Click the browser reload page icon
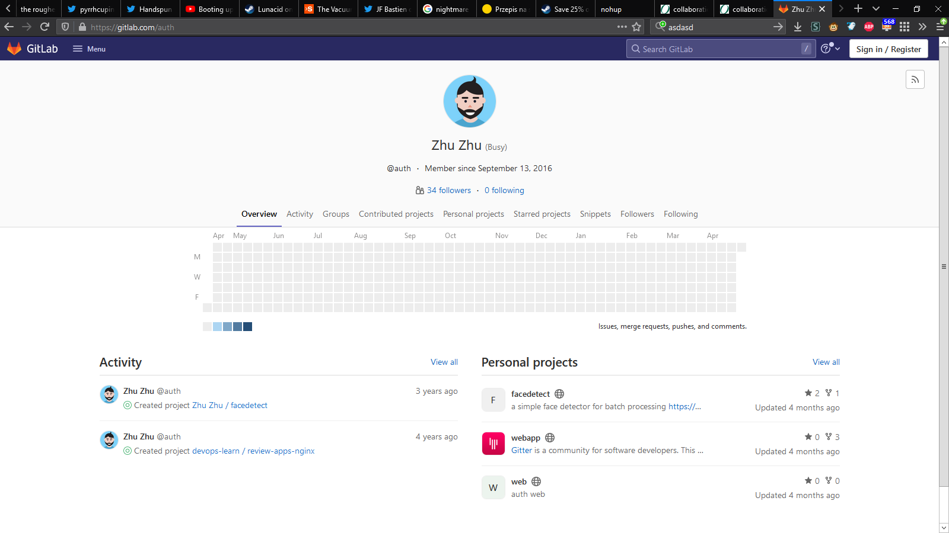The height and width of the screenshot is (533, 949). click(44, 27)
